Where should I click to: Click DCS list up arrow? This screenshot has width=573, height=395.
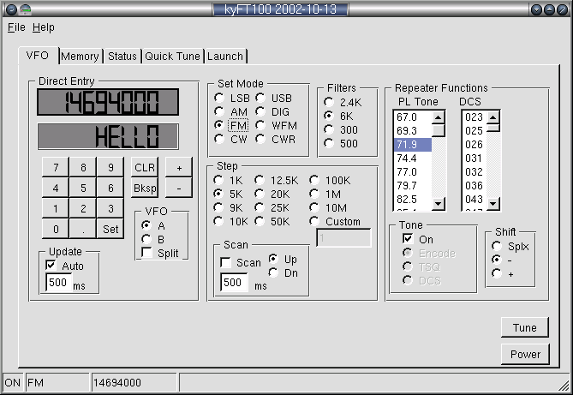[x=493, y=117]
